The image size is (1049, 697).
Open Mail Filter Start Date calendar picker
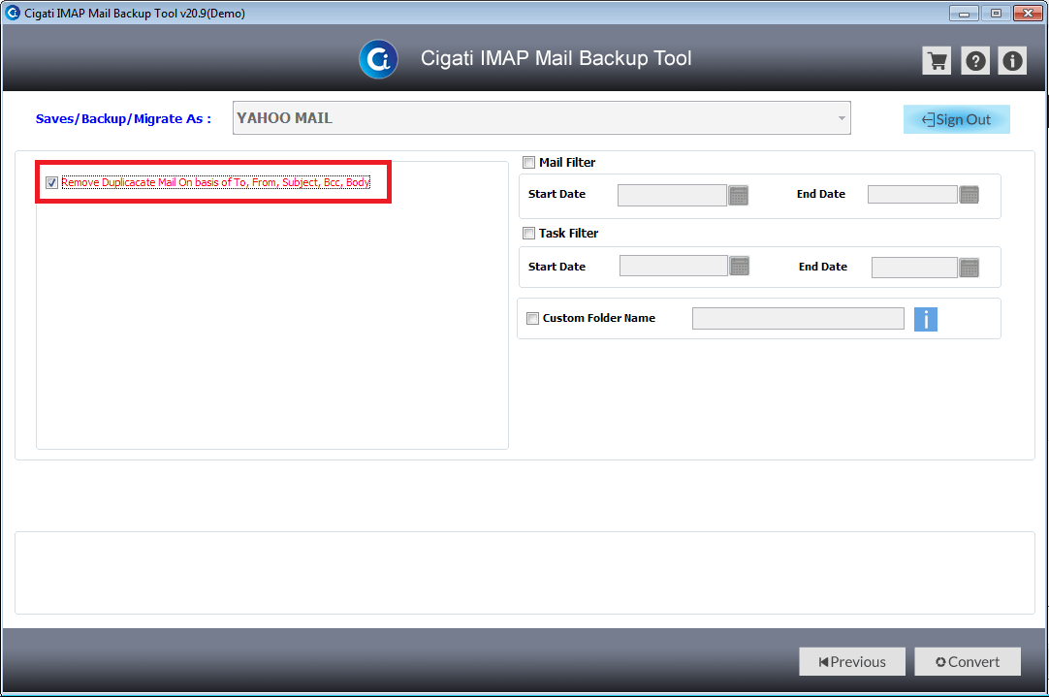[739, 195]
